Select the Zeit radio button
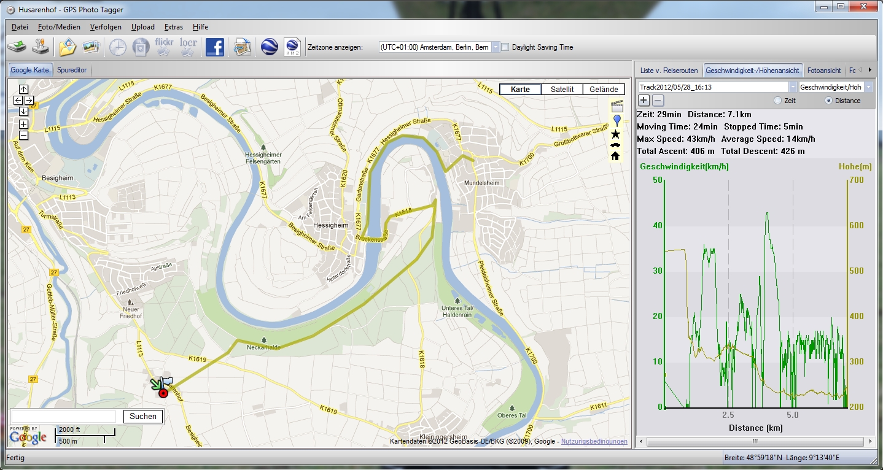Screen dimensions: 883x470 pos(778,101)
